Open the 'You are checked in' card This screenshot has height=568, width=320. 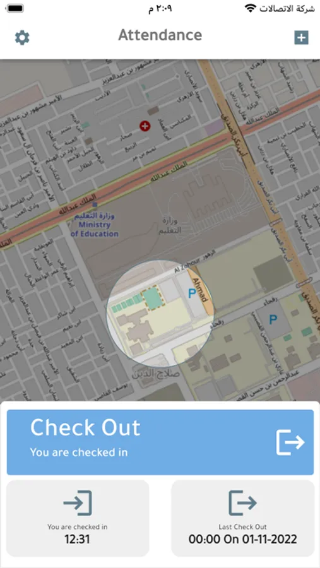pyautogui.click(x=78, y=518)
